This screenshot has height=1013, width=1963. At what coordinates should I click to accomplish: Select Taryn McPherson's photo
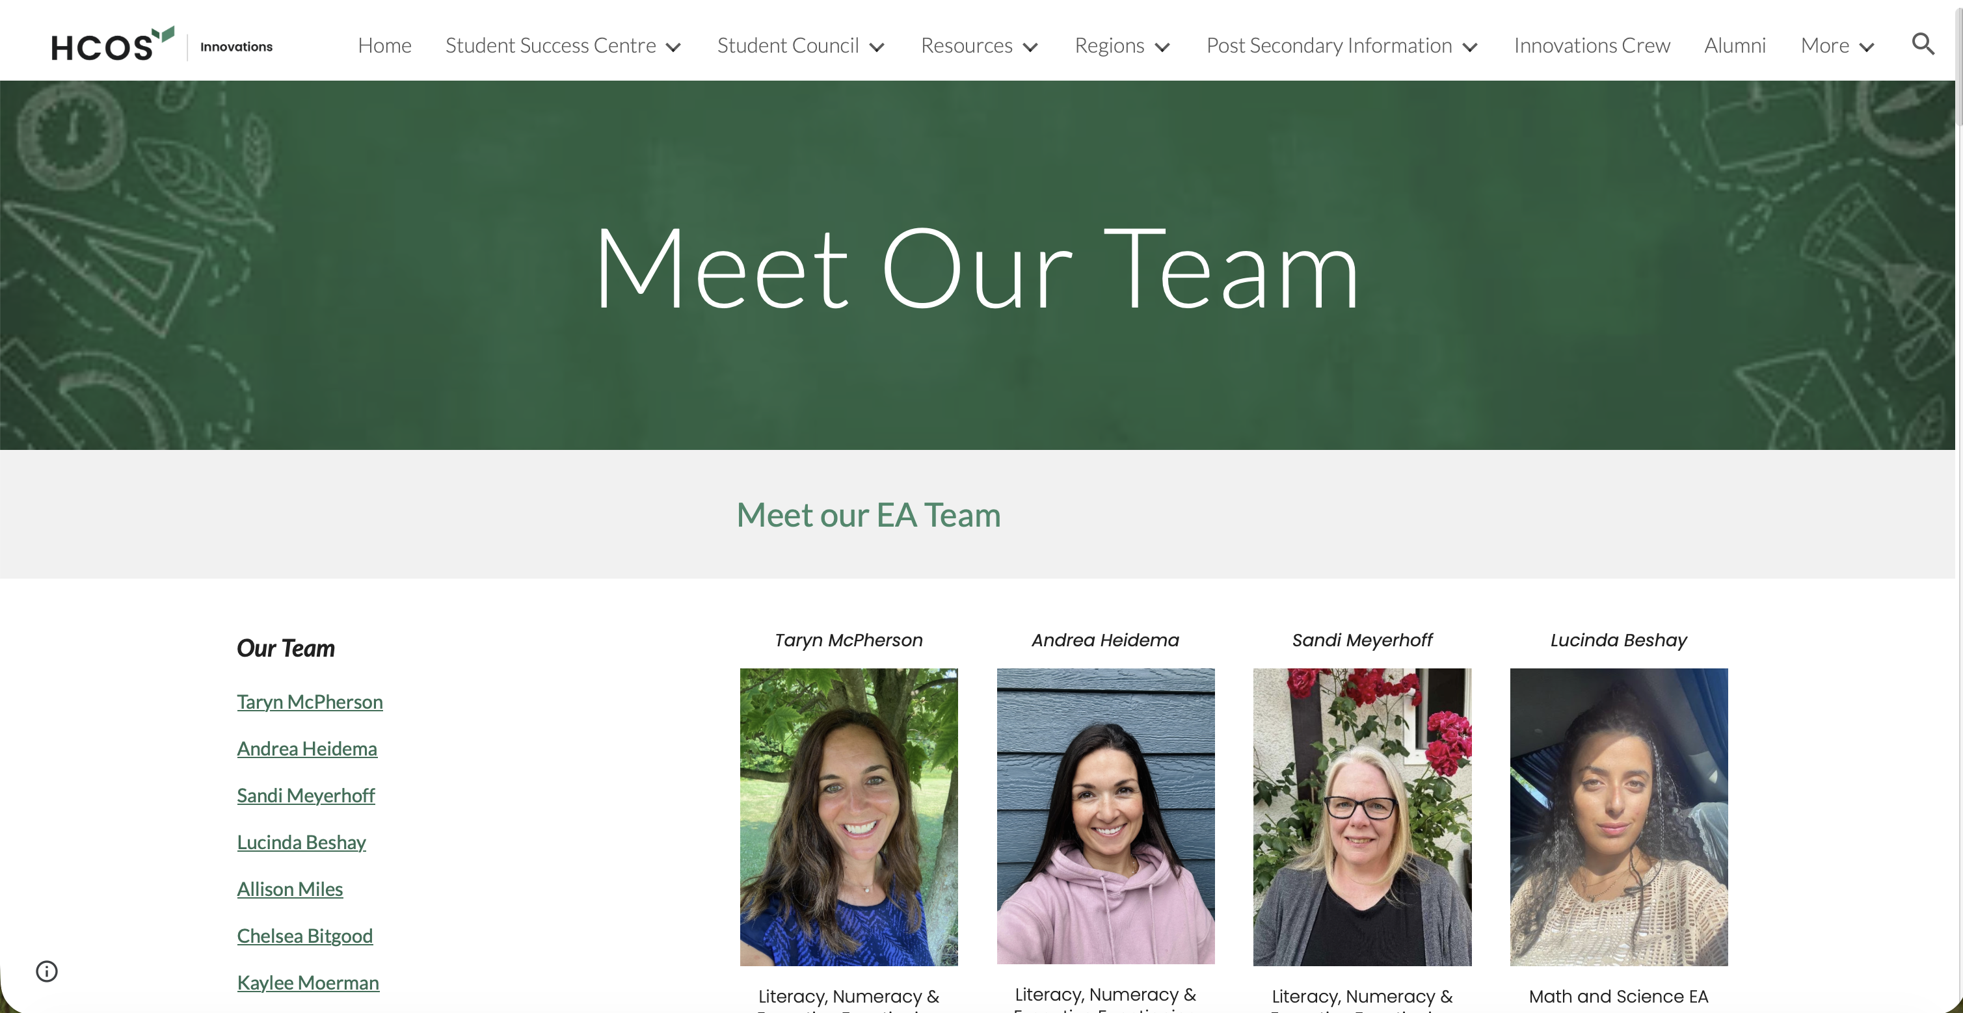pyautogui.click(x=848, y=817)
